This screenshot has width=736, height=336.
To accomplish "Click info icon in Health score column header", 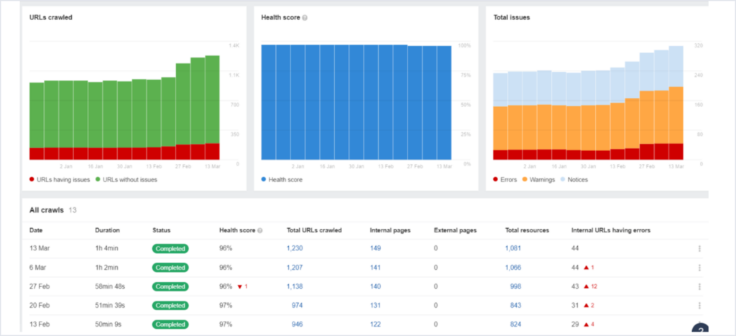I will [x=260, y=231].
